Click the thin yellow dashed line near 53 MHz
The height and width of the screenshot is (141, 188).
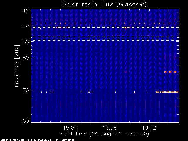(x=106, y=36)
